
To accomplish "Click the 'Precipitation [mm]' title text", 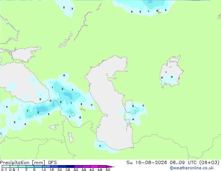I will [x=22, y=163].
